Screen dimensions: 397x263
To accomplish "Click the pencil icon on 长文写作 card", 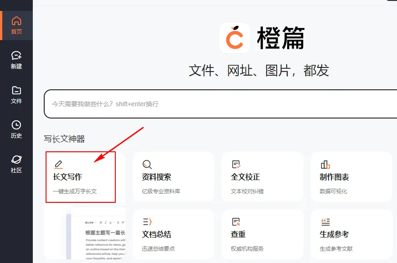I will tap(58, 164).
